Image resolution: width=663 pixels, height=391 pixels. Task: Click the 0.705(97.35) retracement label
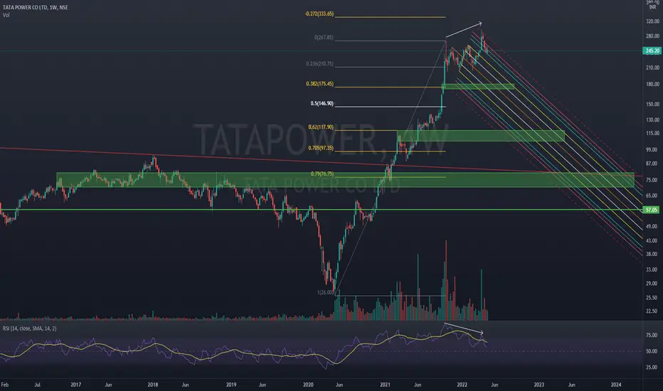[321, 149]
